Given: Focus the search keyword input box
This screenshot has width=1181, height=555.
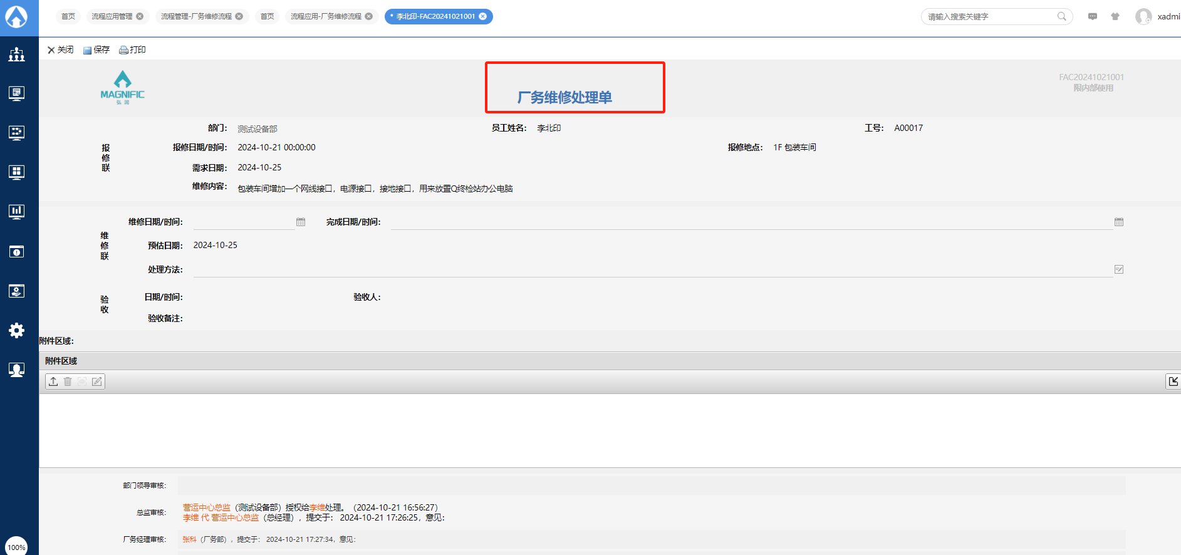Looking at the screenshot, I should point(990,16).
